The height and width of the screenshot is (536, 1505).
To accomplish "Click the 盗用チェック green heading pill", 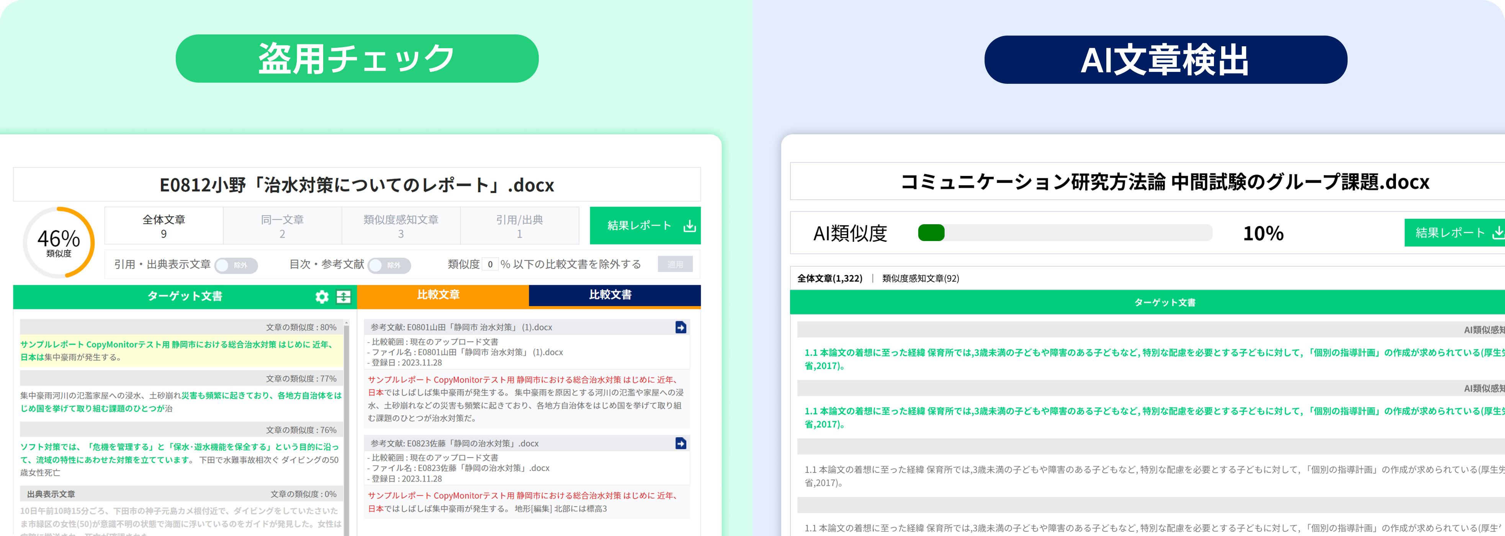I will 357,59.
